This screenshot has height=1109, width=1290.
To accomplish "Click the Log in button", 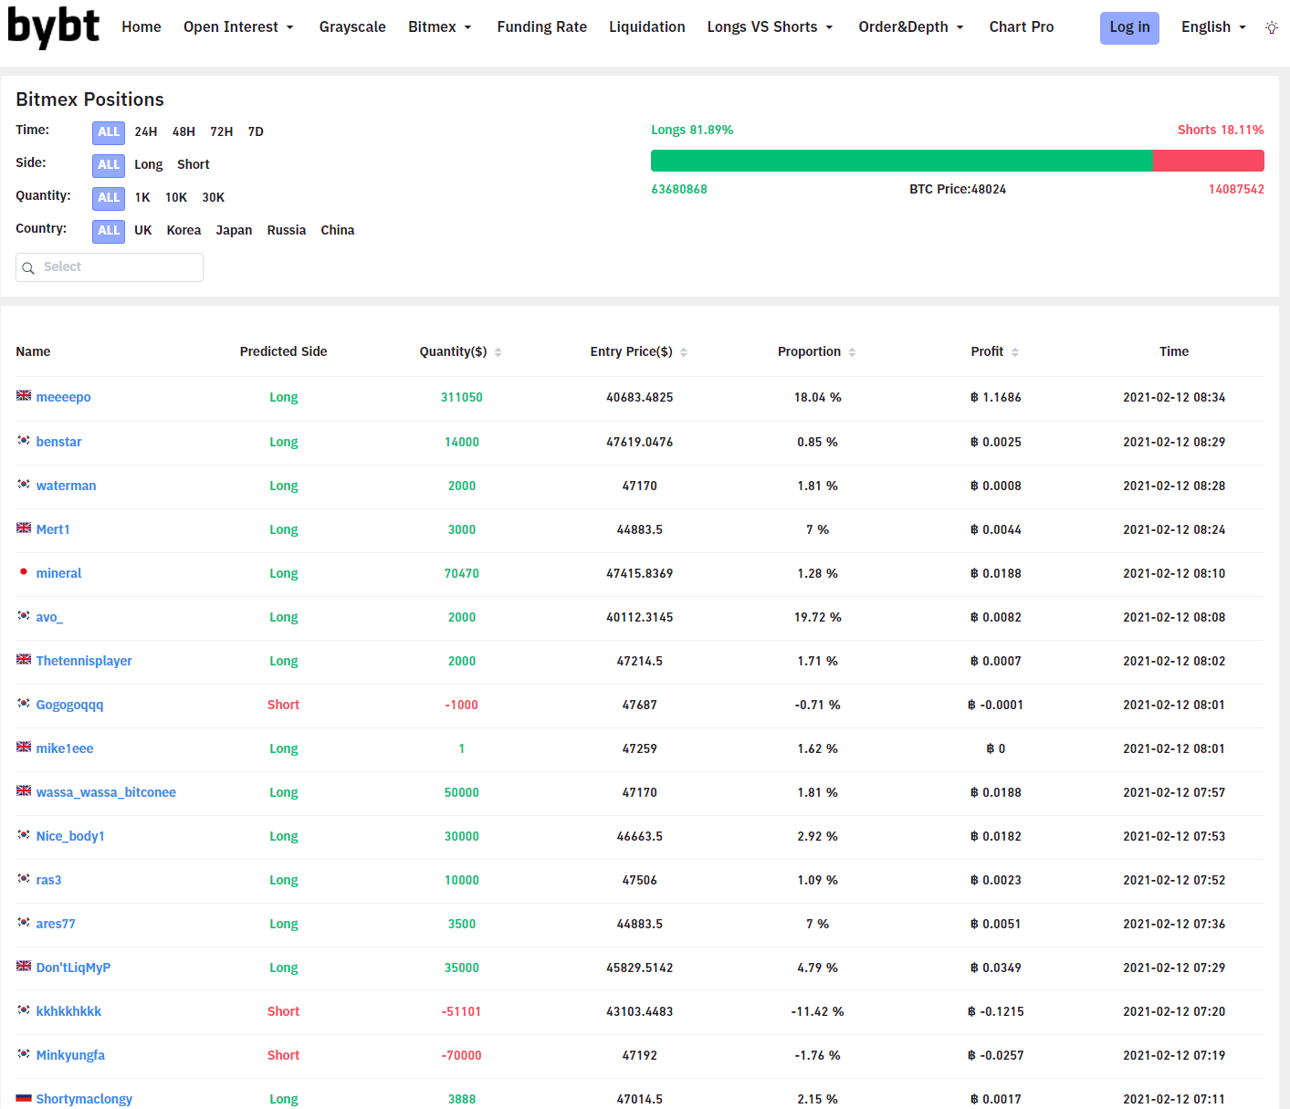I will click(1129, 28).
